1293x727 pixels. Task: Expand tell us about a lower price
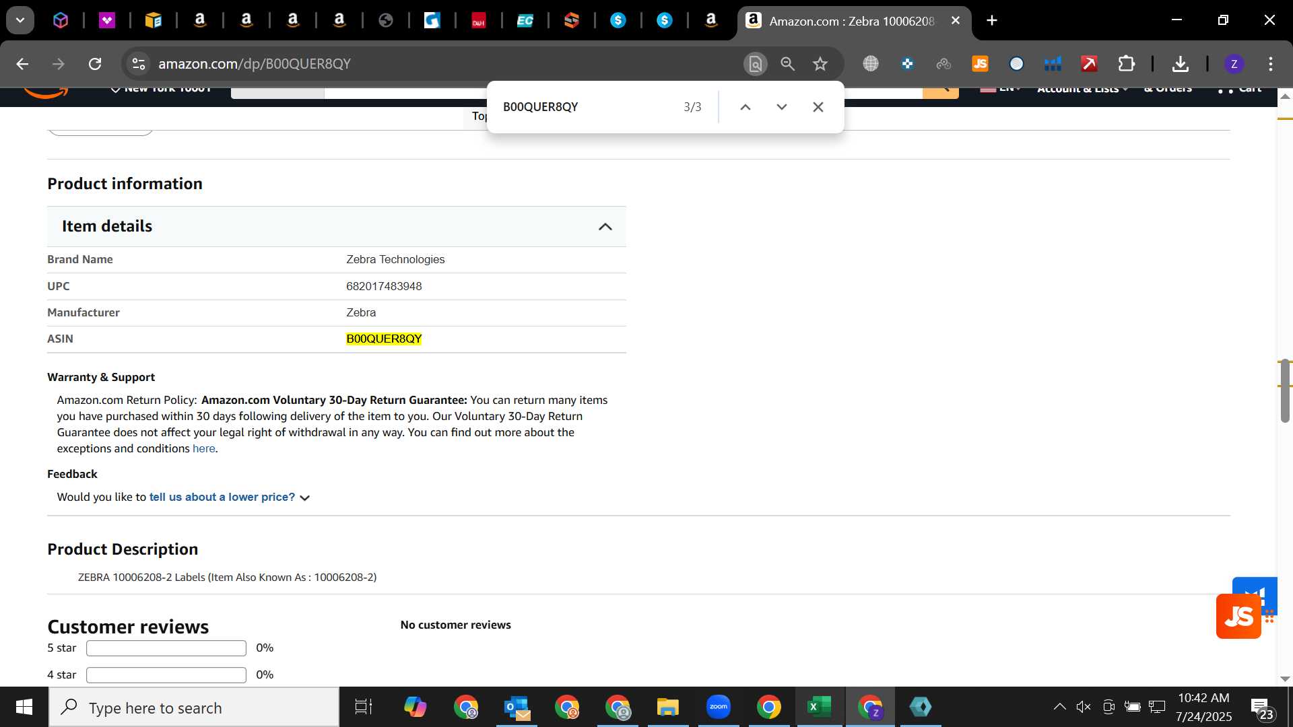pyautogui.click(x=229, y=497)
